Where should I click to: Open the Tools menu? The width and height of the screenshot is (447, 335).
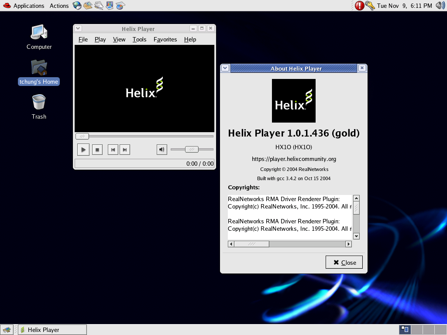pos(139,39)
